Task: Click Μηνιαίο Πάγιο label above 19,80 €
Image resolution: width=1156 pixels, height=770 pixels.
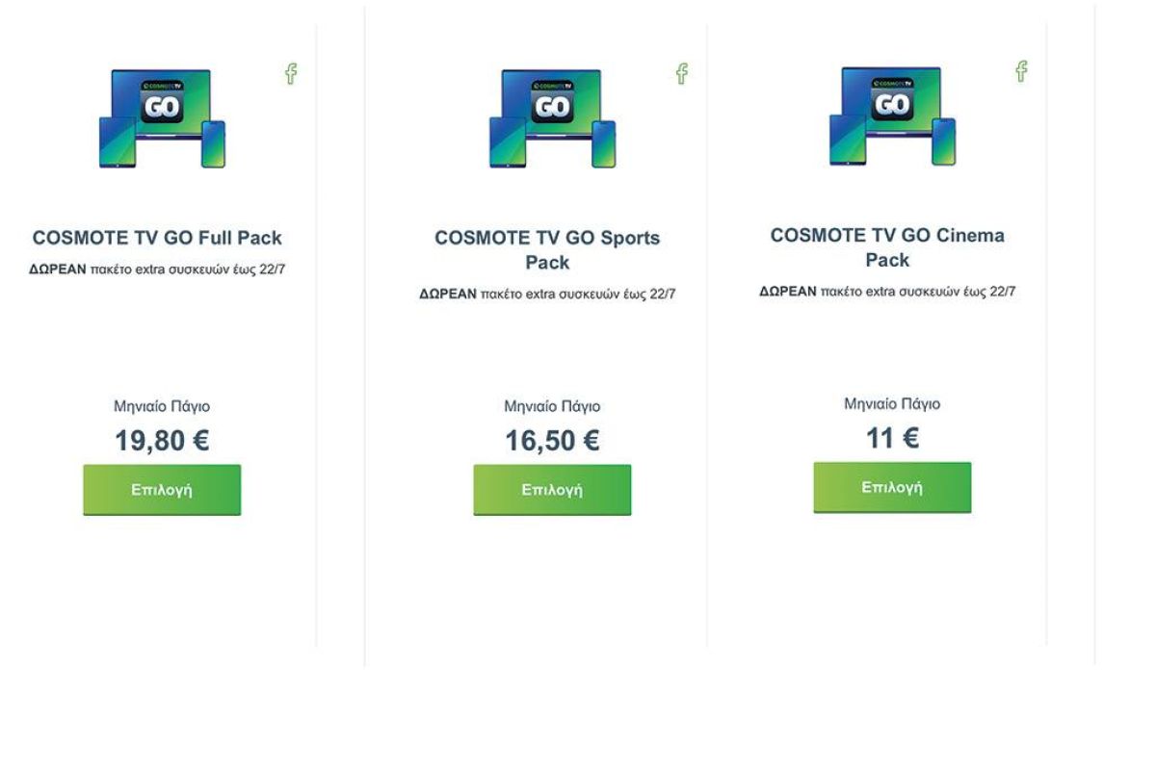Action: pos(162,406)
